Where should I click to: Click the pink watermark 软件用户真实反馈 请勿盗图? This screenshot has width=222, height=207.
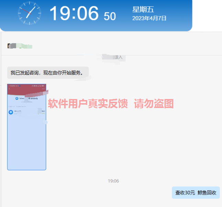(x=111, y=103)
